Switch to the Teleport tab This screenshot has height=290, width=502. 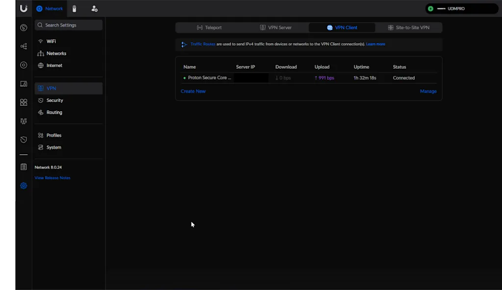[209, 27]
